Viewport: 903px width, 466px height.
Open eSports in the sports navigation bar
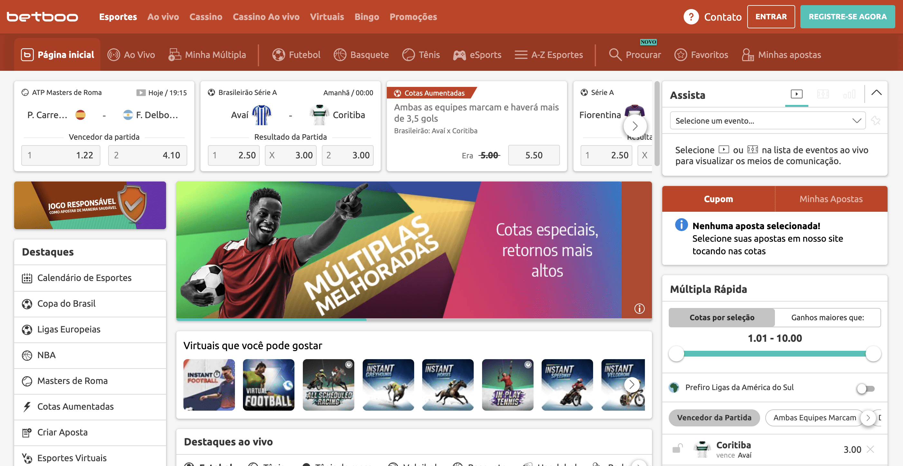coord(477,55)
